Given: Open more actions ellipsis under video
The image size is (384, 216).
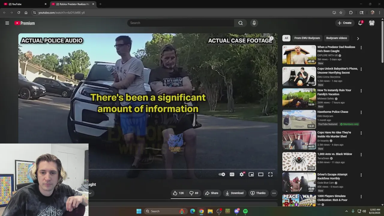Looking at the screenshot, I should click(x=274, y=193).
